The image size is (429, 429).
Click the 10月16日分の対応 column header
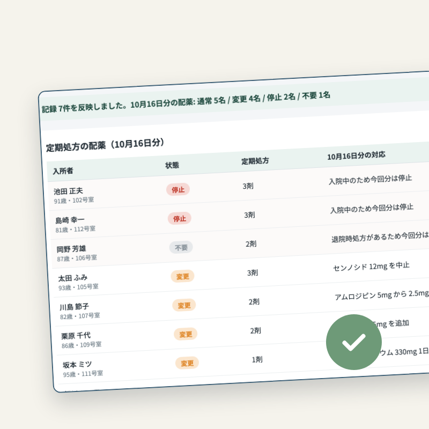(x=356, y=156)
